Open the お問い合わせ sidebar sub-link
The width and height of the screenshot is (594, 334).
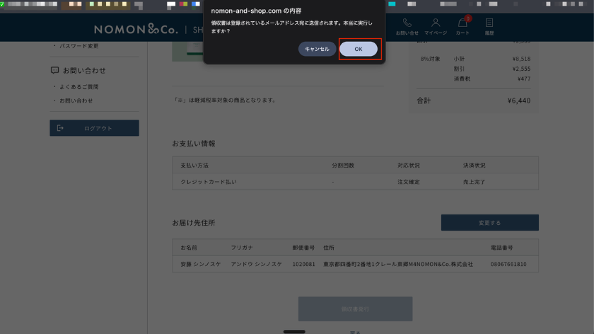76,100
